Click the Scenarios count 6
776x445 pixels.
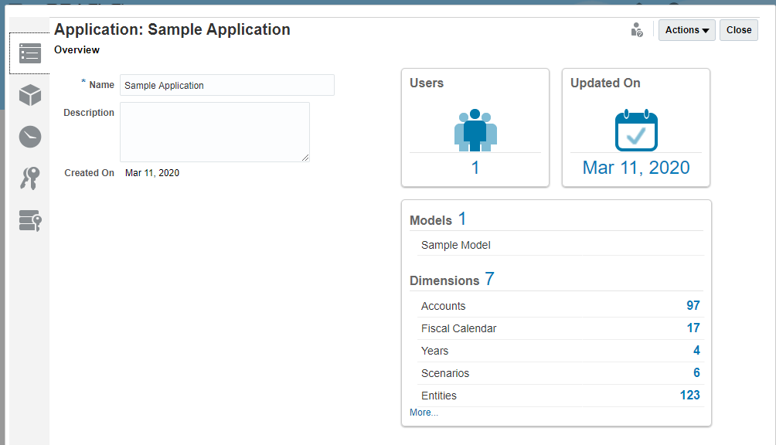pyautogui.click(x=696, y=373)
